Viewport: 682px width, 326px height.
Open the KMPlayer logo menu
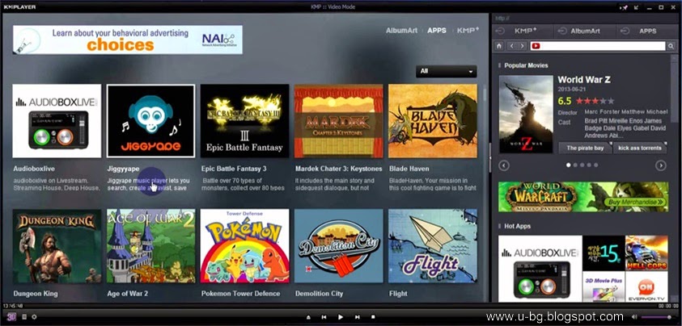(19, 7)
